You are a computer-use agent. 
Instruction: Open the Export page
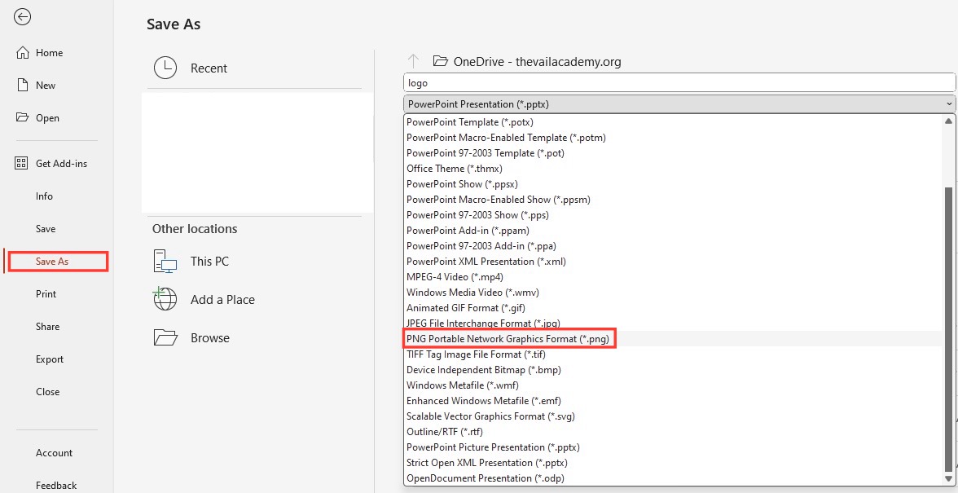(50, 359)
